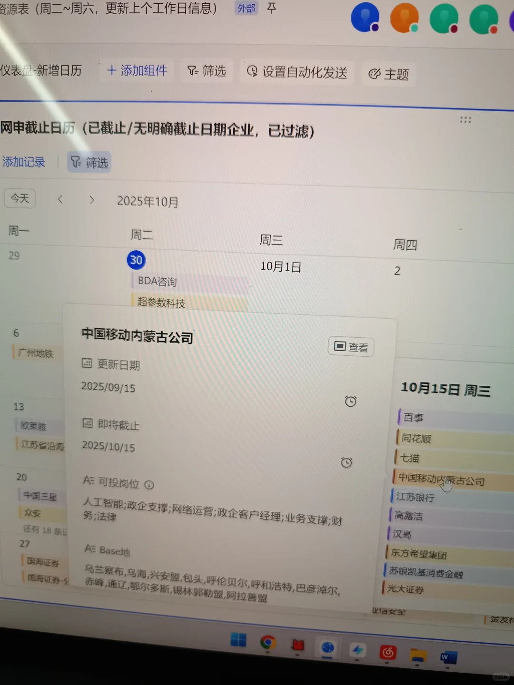514x685 pixels.
Task: Open the 众安 calendar entry
Action: pyautogui.click(x=43, y=513)
